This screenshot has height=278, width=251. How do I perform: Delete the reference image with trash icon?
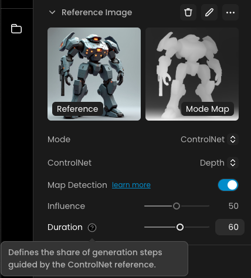pos(188,12)
